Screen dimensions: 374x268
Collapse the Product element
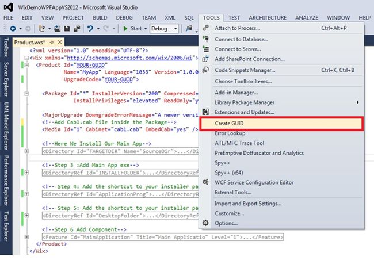[x=26, y=65]
